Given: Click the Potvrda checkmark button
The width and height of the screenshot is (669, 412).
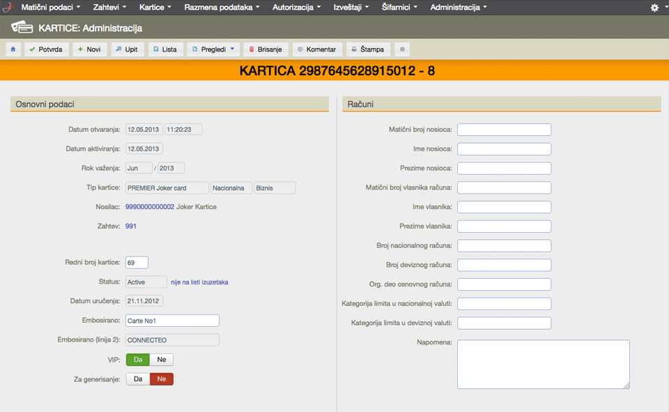Looking at the screenshot, I should [47, 49].
